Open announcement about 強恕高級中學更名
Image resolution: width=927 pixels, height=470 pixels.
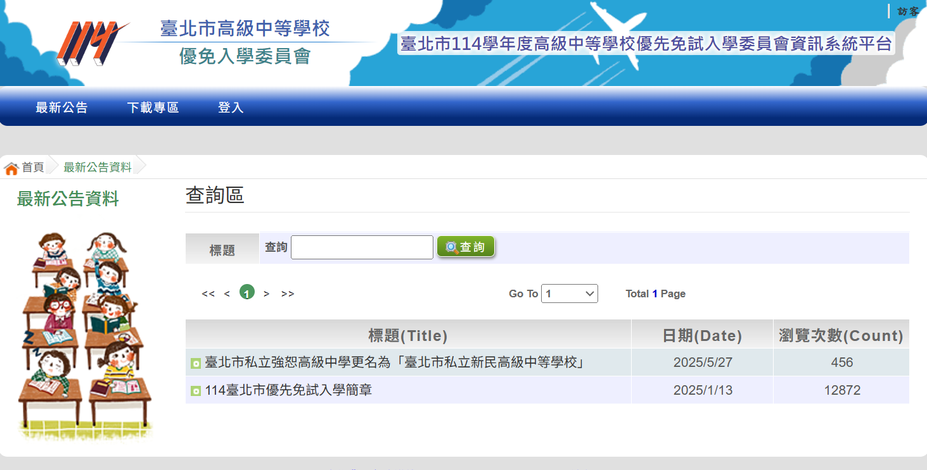[394, 362]
